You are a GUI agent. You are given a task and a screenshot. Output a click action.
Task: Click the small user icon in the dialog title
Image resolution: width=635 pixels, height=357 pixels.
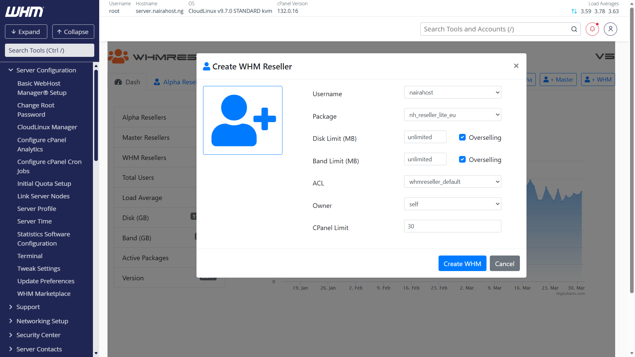[x=206, y=66]
